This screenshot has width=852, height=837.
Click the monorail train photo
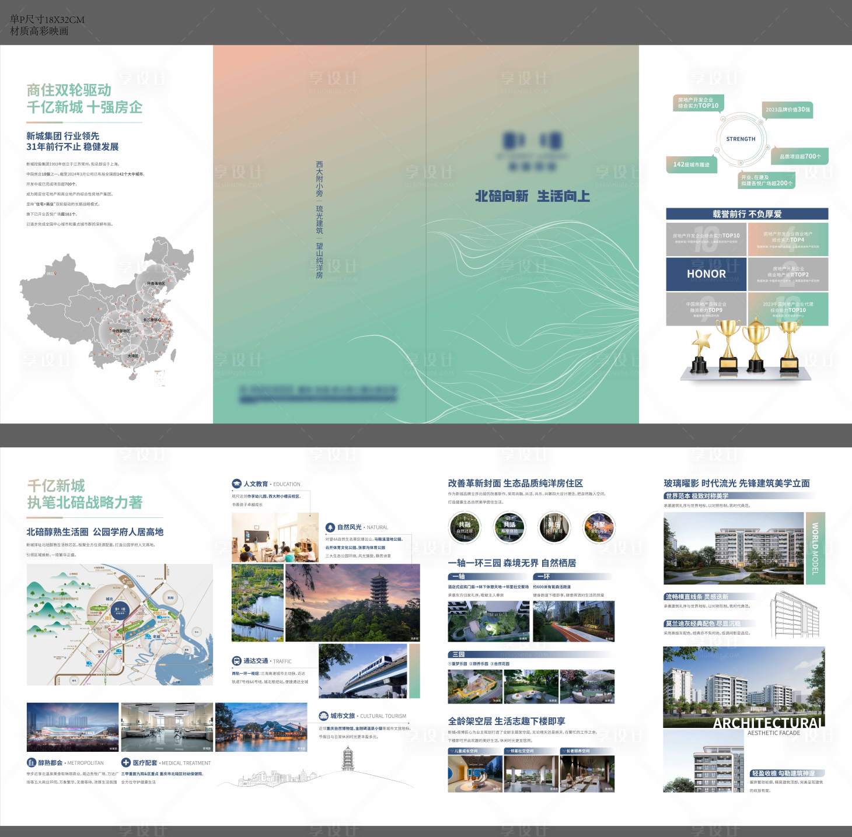click(362, 671)
